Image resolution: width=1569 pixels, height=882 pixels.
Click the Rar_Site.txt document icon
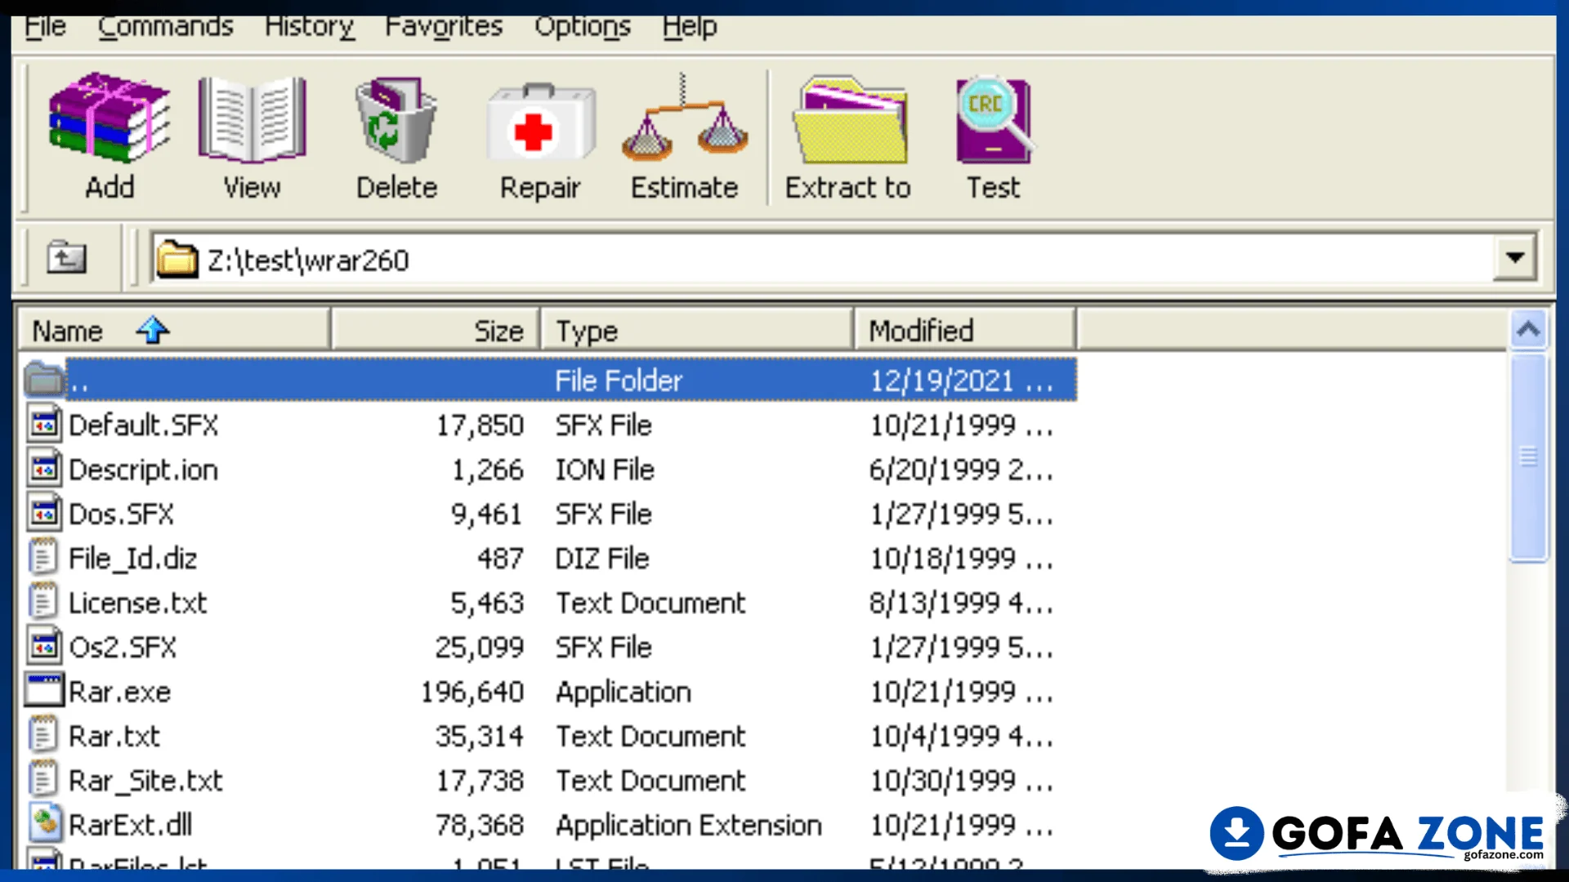[x=43, y=780]
